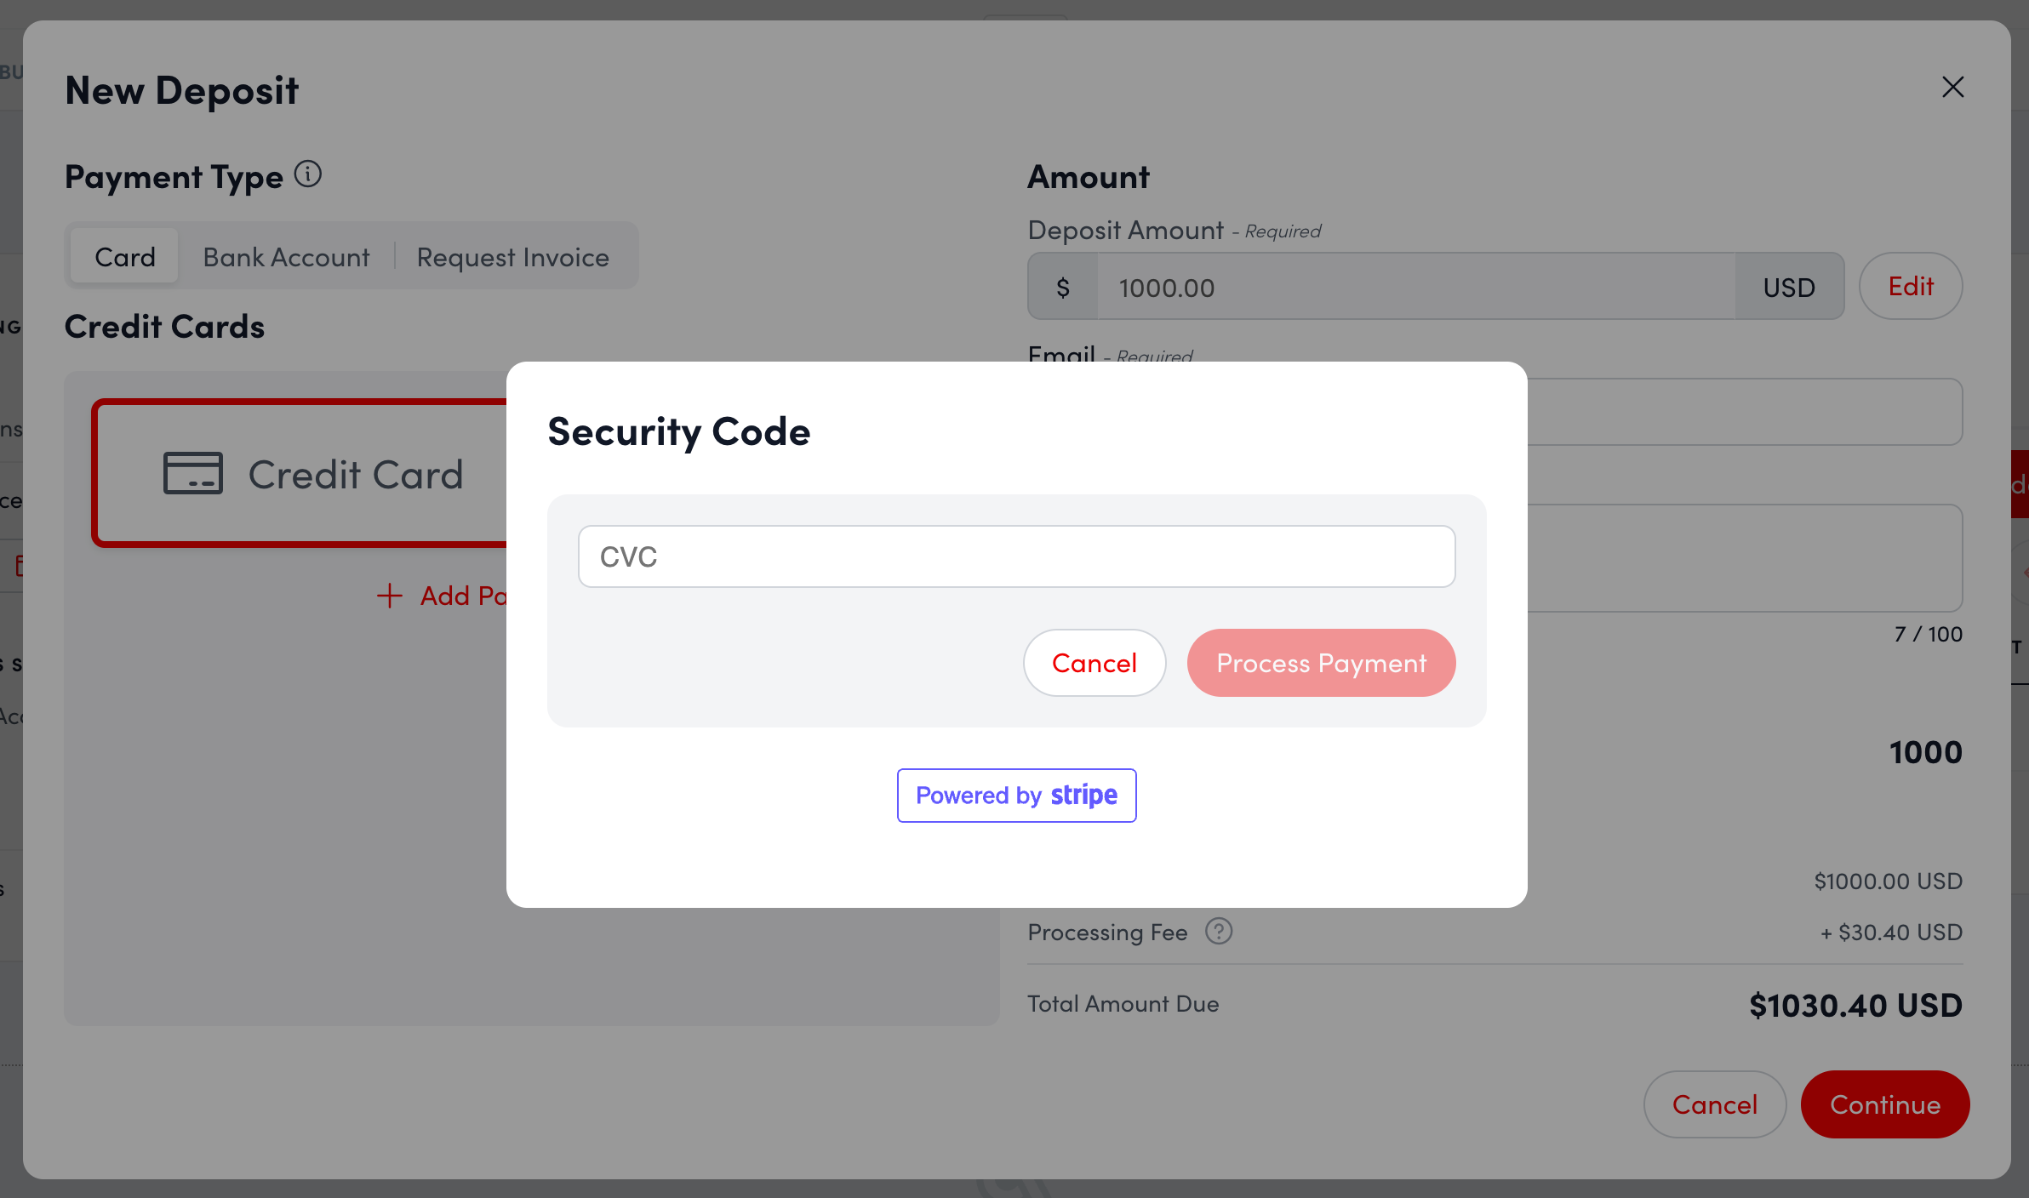2029x1198 pixels.
Task: Cancel the New Deposit dialog at the bottom
Action: click(1714, 1104)
